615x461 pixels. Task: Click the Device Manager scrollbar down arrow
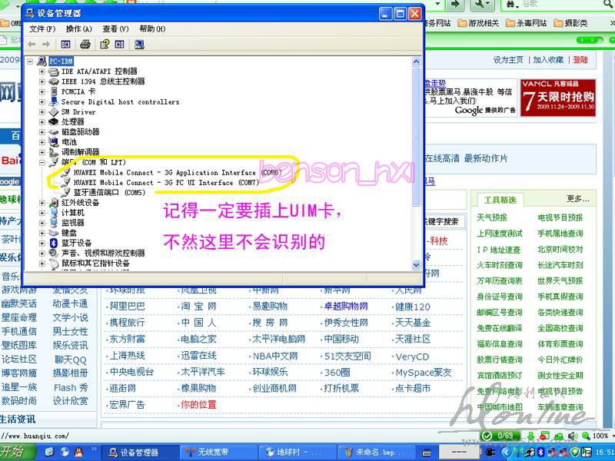pyautogui.click(x=416, y=265)
